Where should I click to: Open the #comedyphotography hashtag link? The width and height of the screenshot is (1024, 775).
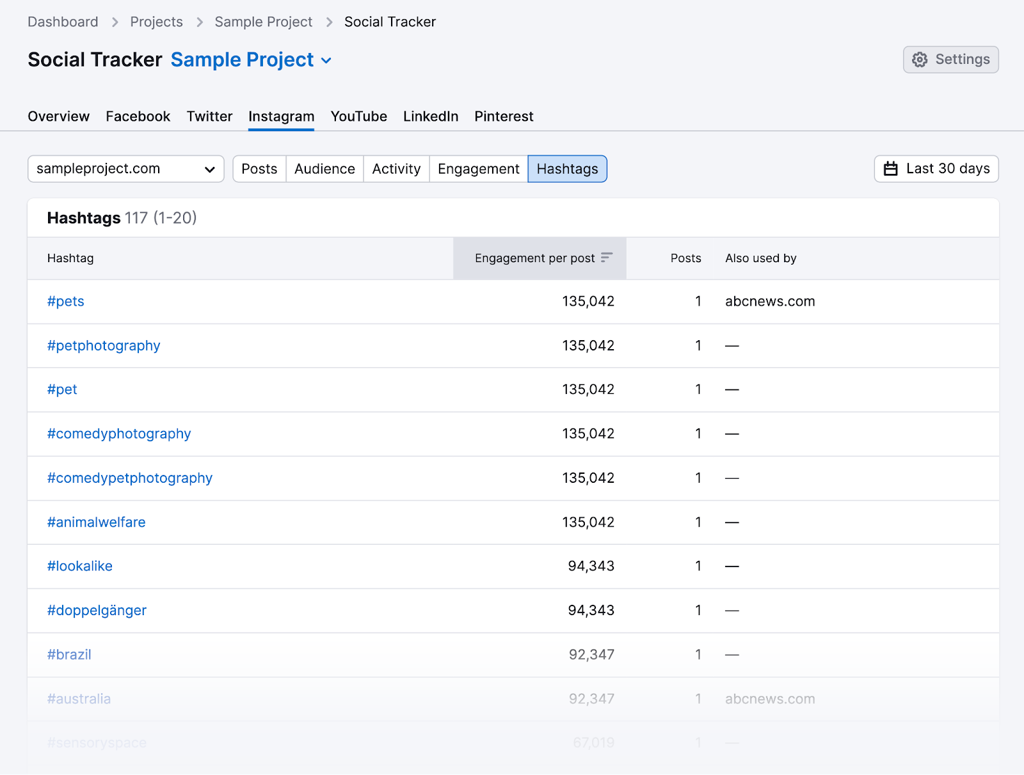[x=119, y=434]
